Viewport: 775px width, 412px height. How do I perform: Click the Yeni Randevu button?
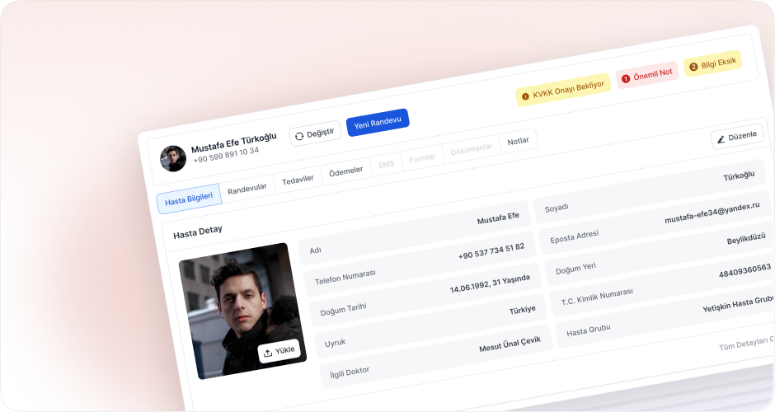click(378, 123)
